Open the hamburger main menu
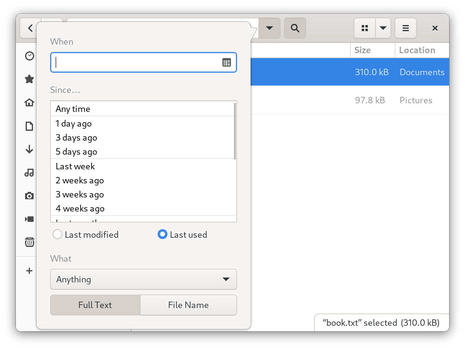465x349 pixels. [406, 28]
